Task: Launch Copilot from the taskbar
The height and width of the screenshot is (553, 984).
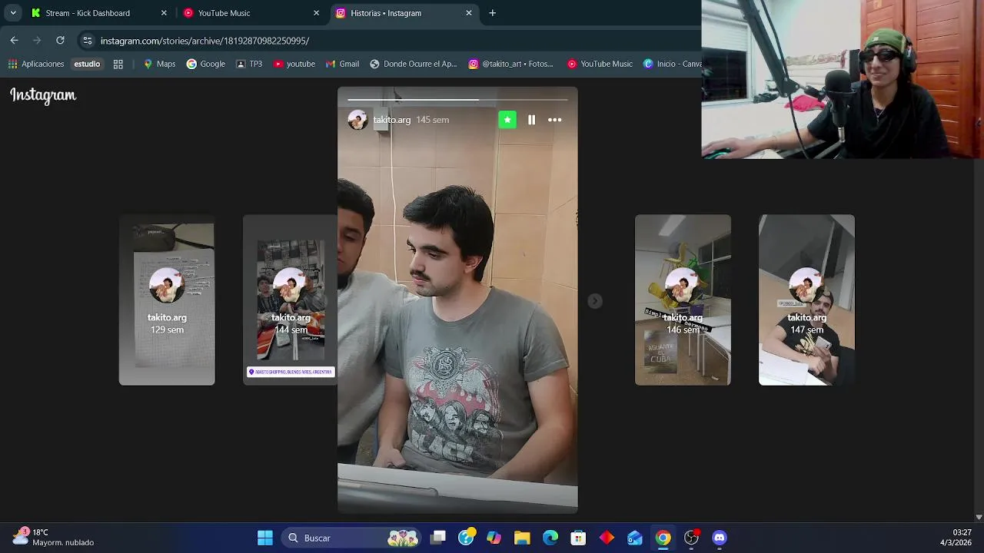Action: pyautogui.click(x=494, y=538)
